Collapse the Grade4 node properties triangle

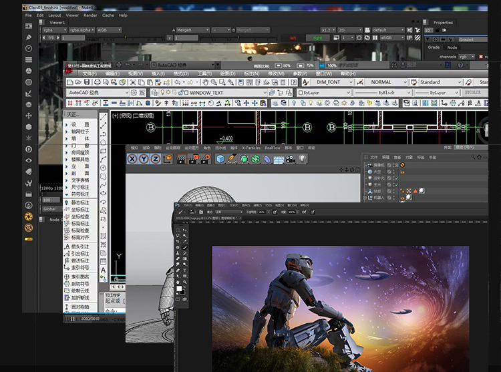click(x=428, y=39)
